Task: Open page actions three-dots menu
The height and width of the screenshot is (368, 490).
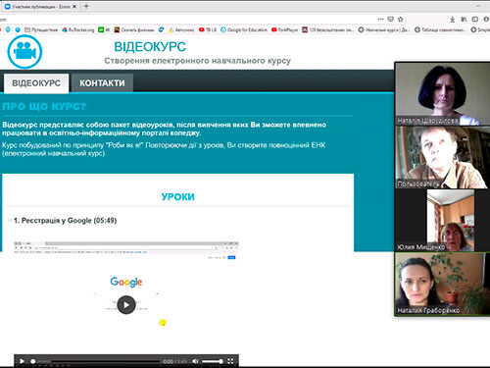Action: click(x=380, y=19)
